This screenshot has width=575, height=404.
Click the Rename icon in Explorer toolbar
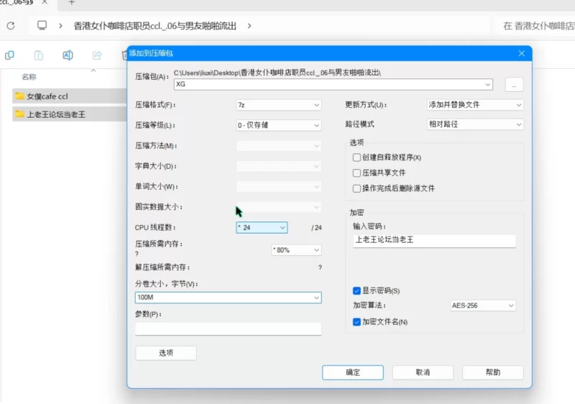68,55
